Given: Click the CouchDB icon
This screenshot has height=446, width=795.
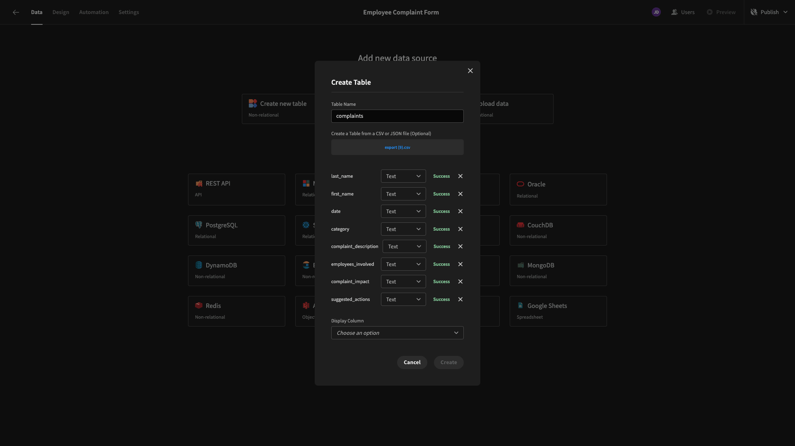Looking at the screenshot, I should pyautogui.click(x=520, y=225).
